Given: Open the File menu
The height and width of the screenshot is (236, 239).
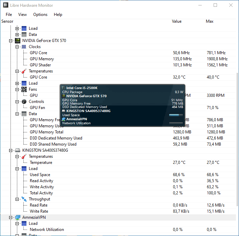Looking at the screenshot, I should tap(9, 15).
